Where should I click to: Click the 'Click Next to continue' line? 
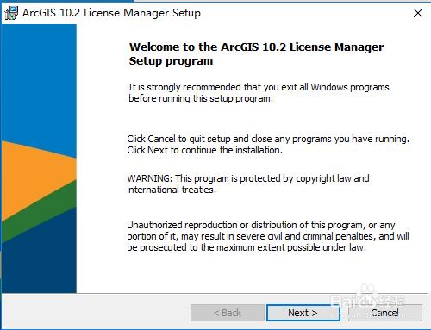tap(205, 150)
